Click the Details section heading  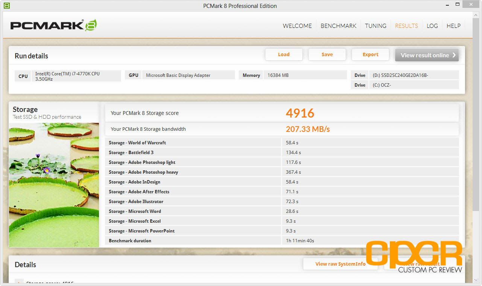click(x=26, y=265)
